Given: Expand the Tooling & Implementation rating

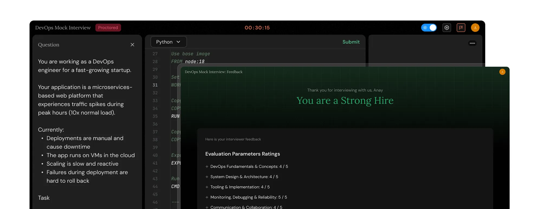Looking at the screenshot, I should [x=207, y=187].
